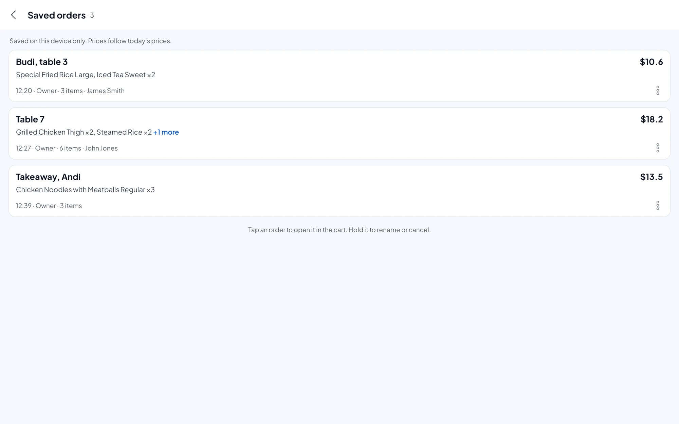Click the 12:39 Owner 3 items details
The image size is (679, 424).
tap(49, 206)
